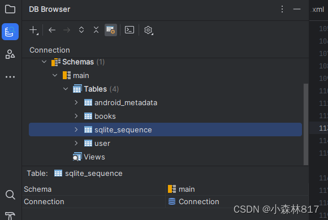Image resolution: width=328 pixels, height=220 pixels.
Task: Open SQL console icon
Action: click(130, 30)
